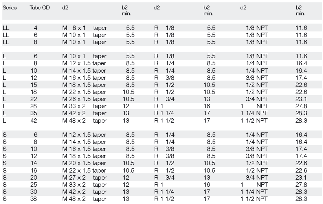Click the 23.1 value in S 20 row

301,178
